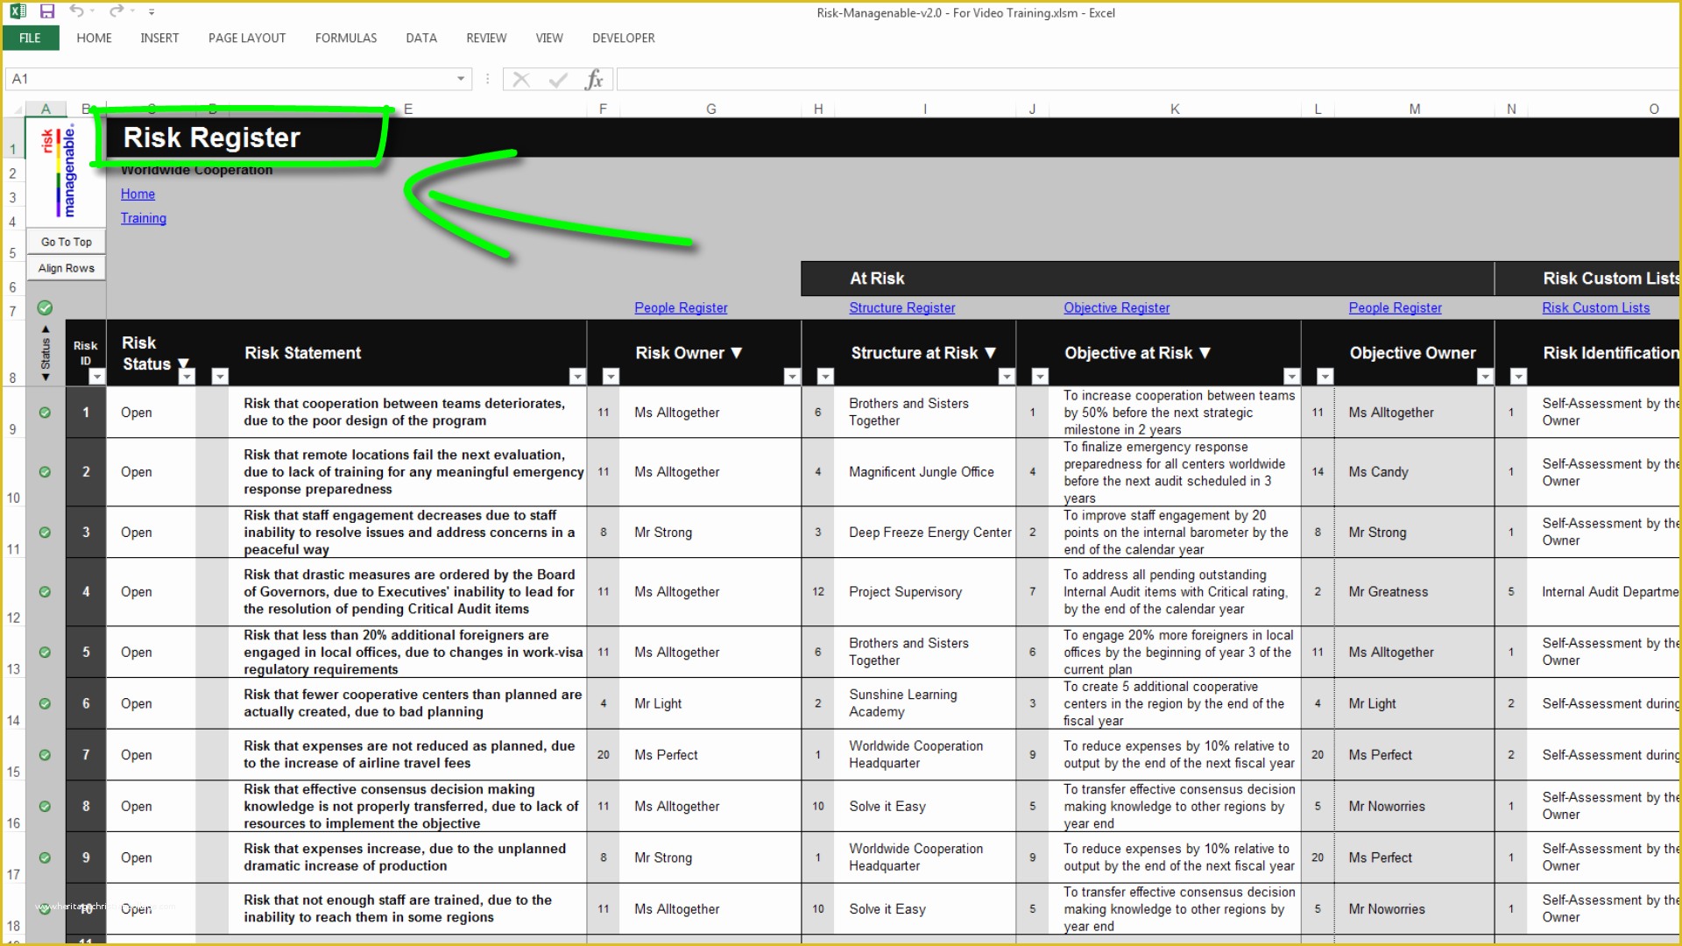Open the People Register link
Viewport: 1682px width, 946px height.
(681, 307)
